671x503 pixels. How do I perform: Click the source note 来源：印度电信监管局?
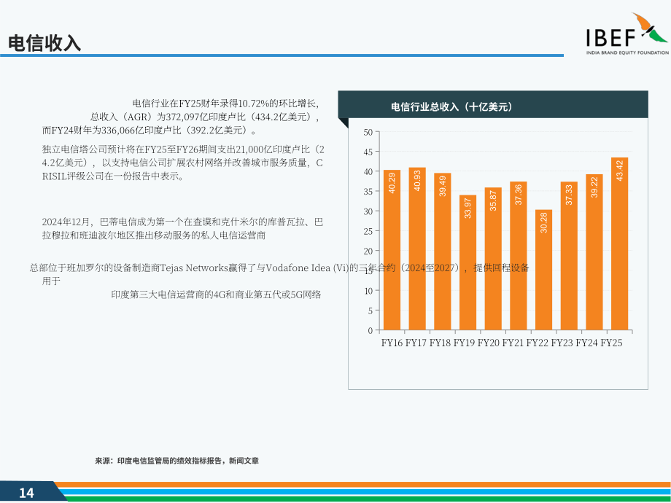tap(177, 461)
